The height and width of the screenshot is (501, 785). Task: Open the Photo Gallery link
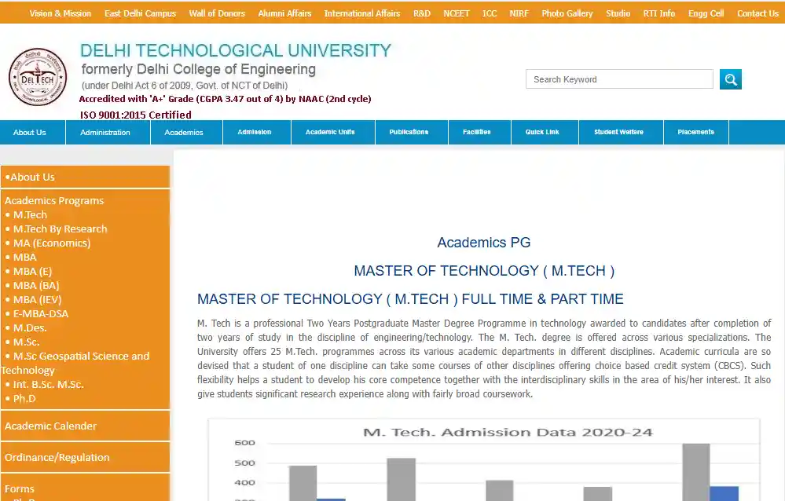tap(567, 13)
